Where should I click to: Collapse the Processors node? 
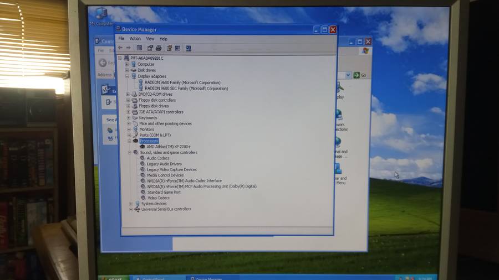pos(129,141)
